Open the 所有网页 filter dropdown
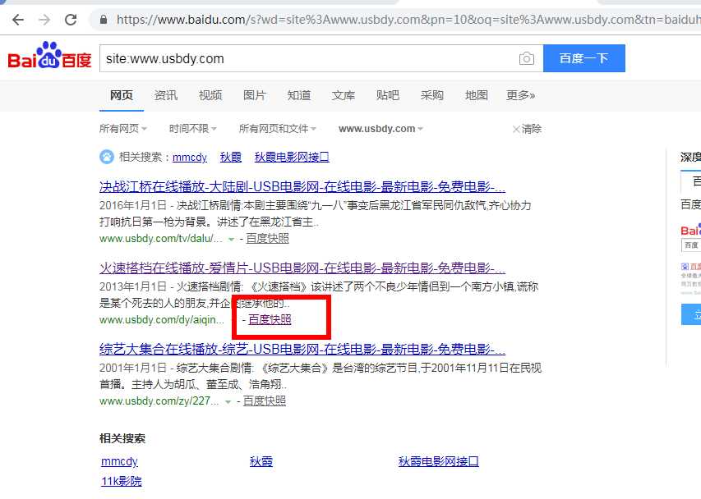The height and width of the screenshot is (499, 701). [123, 129]
